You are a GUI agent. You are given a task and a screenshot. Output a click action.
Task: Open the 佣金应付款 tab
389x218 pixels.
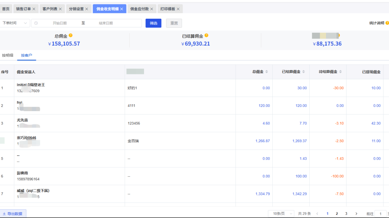[x=139, y=9]
